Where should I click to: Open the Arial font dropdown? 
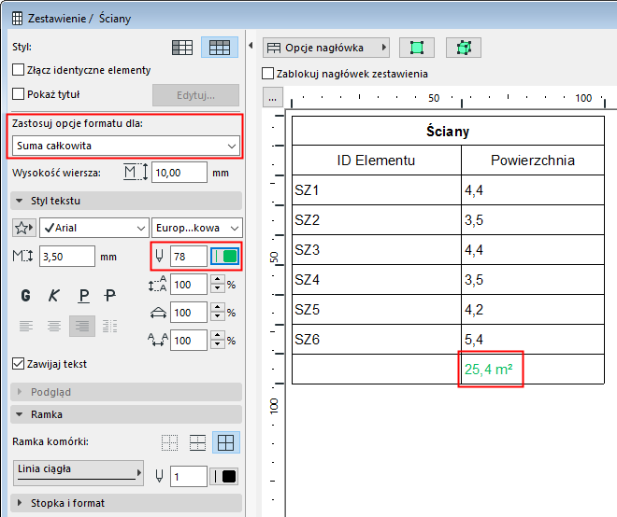94,228
